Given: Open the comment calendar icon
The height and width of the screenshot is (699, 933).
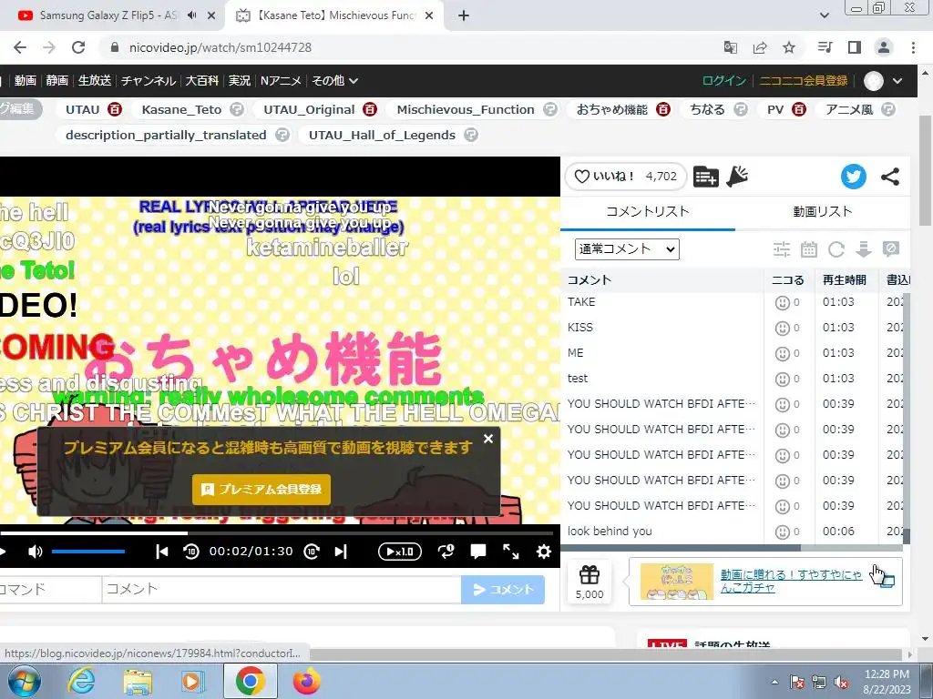Looking at the screenshot, I should pyautogui.click(x=809, y=249).
